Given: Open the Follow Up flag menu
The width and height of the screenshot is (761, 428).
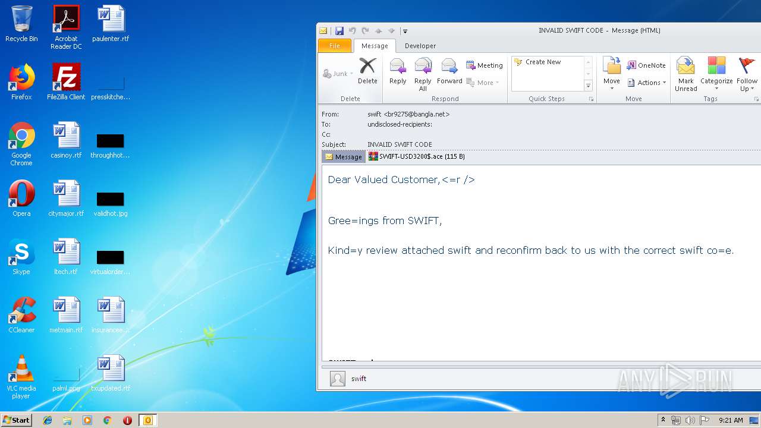Looking at the screenshot, I should pyautogui.click(x=747, y=75).
